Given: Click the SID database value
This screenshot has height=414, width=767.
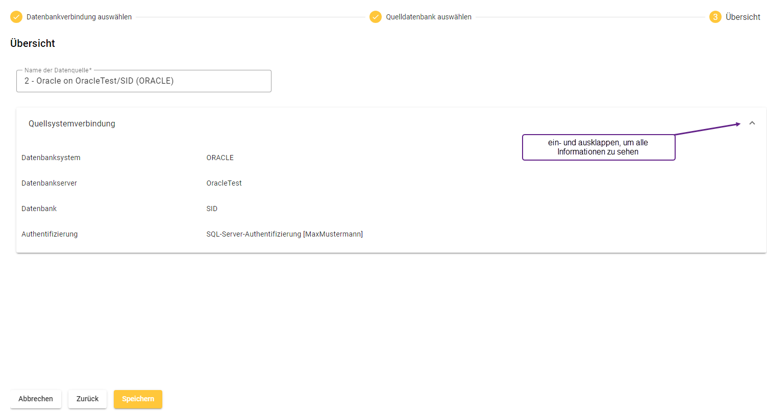Looking at the screenshot, I should pos(212,209).
